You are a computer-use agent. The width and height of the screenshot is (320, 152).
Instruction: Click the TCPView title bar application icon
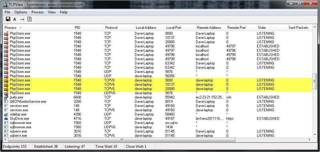tap(5, 4)
